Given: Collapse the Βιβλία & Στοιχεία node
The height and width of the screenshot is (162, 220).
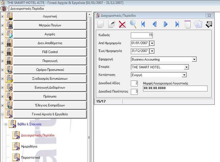Looking at the screenshot, I should pyautogui.click(x=6, y=124).
